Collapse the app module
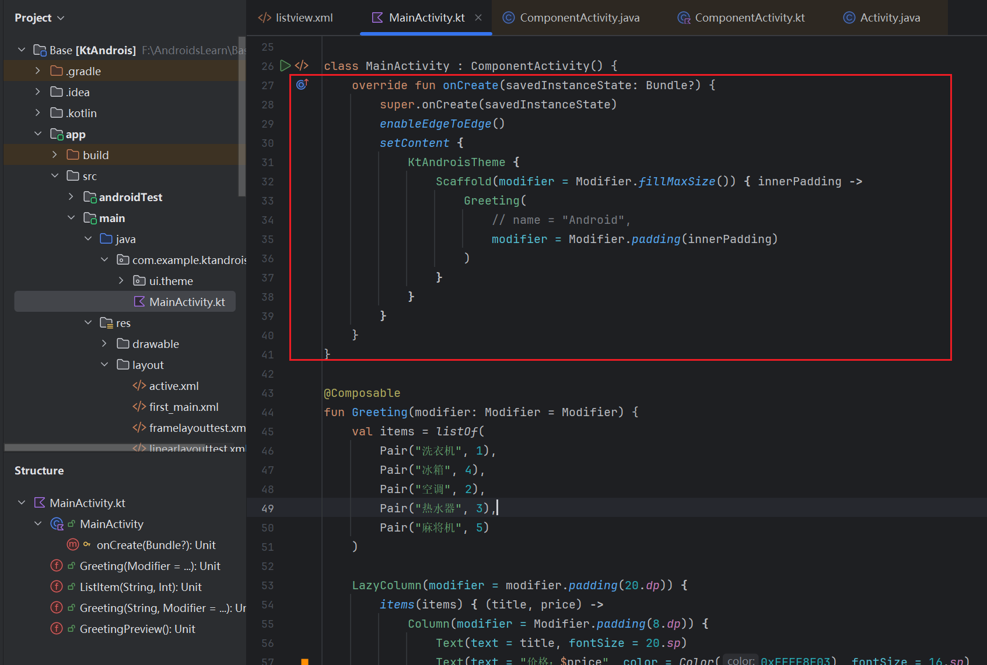 pyautogui.click(x=38, y=134)
